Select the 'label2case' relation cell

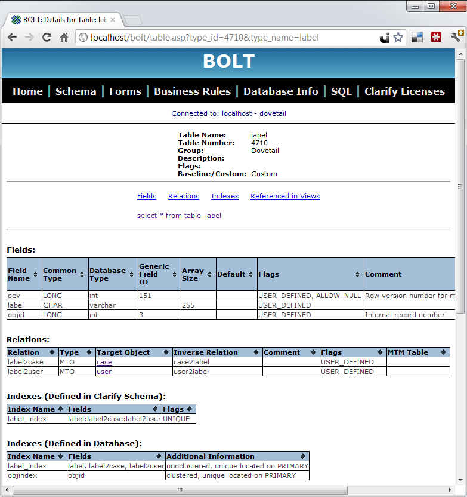coord(33,362)
